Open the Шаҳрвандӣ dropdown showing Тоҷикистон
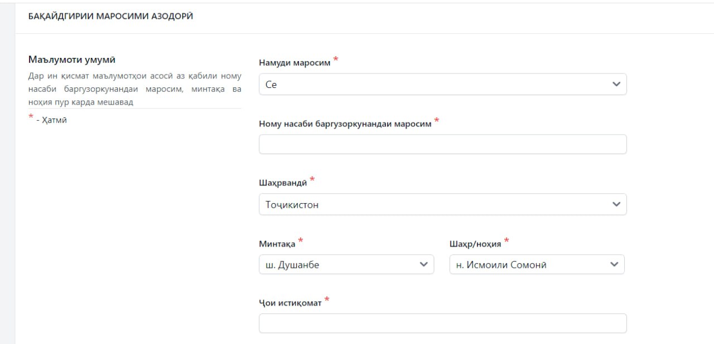This screenshot has height=344, width=714. (435, 205)
